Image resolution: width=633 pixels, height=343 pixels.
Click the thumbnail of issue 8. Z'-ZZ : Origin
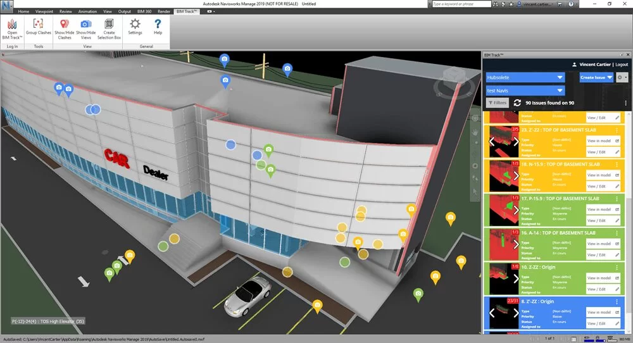(x=503, y=313)
